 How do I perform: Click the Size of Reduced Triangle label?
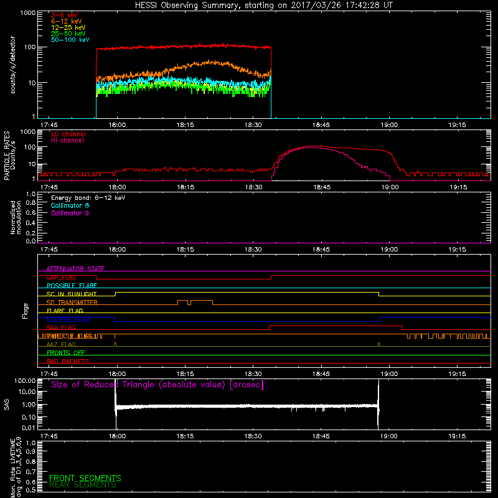[157, 385]
